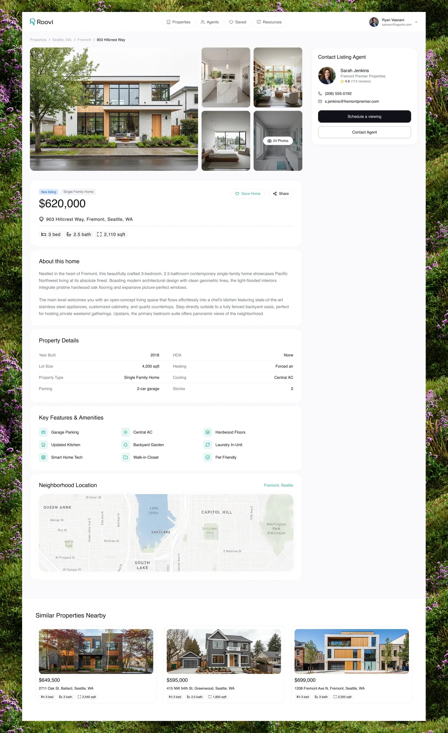Image resolution: width=448 pixels, height=733 pixels.
Task: Click the location pin icon by address
Action: [x=42, y=219]
